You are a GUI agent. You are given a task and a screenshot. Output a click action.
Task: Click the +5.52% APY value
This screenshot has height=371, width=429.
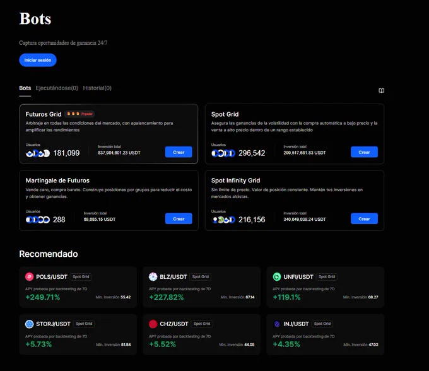(163, 344)
